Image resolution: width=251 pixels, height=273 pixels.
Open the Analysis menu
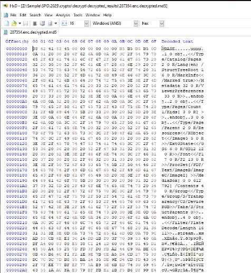pos(63,15)
